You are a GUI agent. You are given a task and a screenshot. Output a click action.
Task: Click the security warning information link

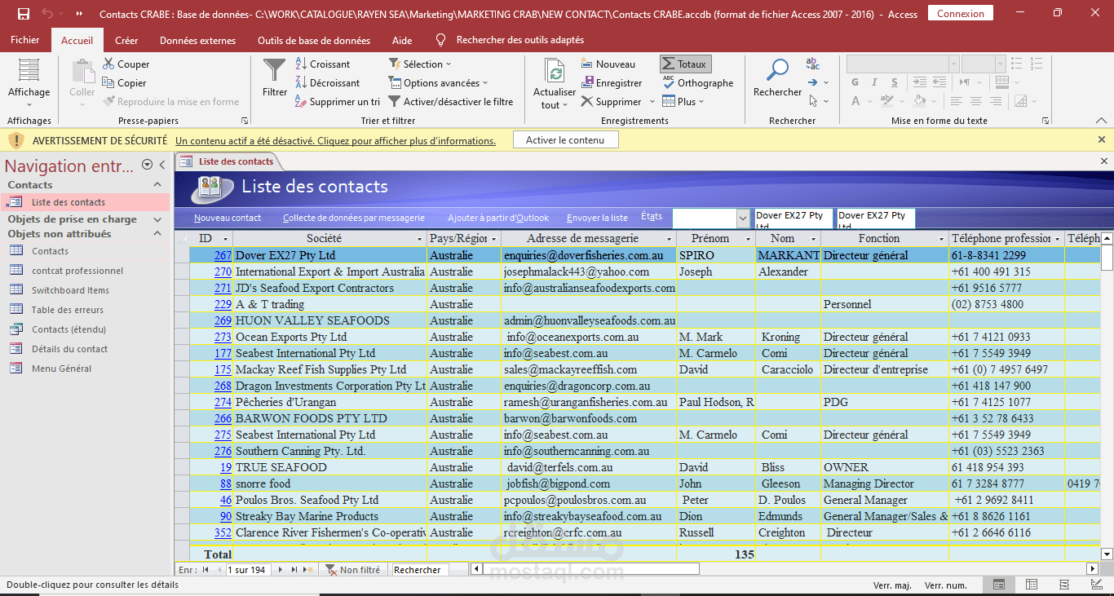335,141
